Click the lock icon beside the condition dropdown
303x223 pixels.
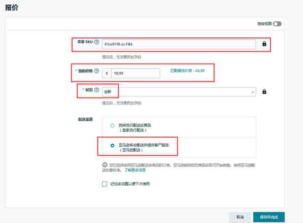pyautogui.click(x=264, y=91)
